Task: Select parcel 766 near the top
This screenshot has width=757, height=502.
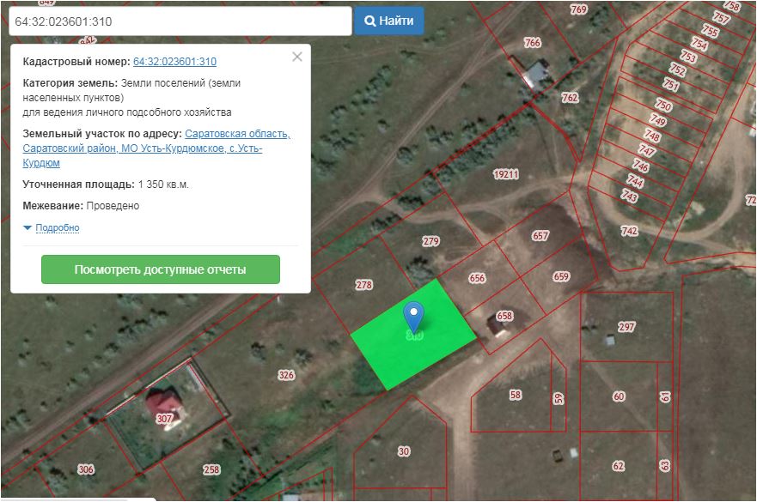Action: tap(533, 43)
